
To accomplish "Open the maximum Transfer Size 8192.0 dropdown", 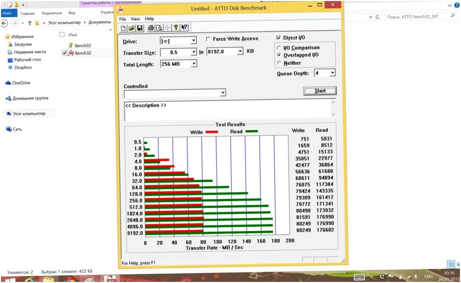I will pyautogui.click(x=240, y=52).
